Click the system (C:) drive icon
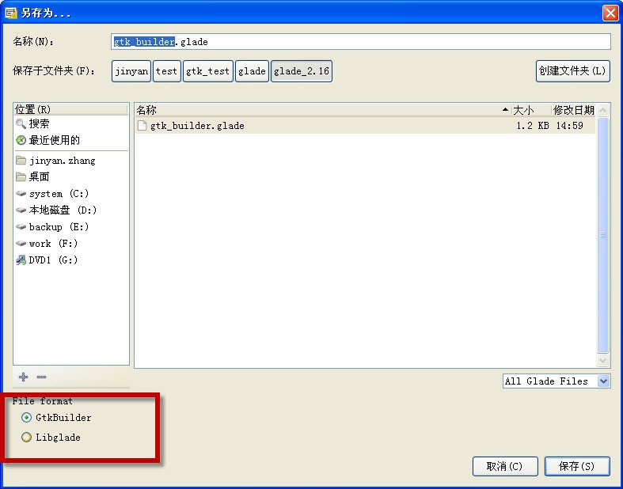623x489 pixels. coord(21,194)
